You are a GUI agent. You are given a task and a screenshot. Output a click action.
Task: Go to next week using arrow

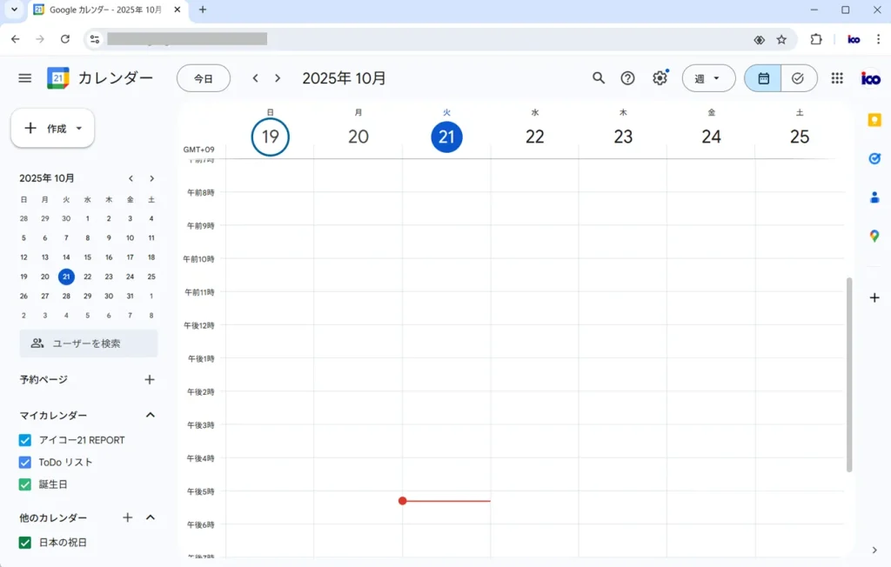click(278, 78)
